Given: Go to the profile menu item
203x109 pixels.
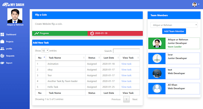Looking at the screenshot, I should coord(9,49).
